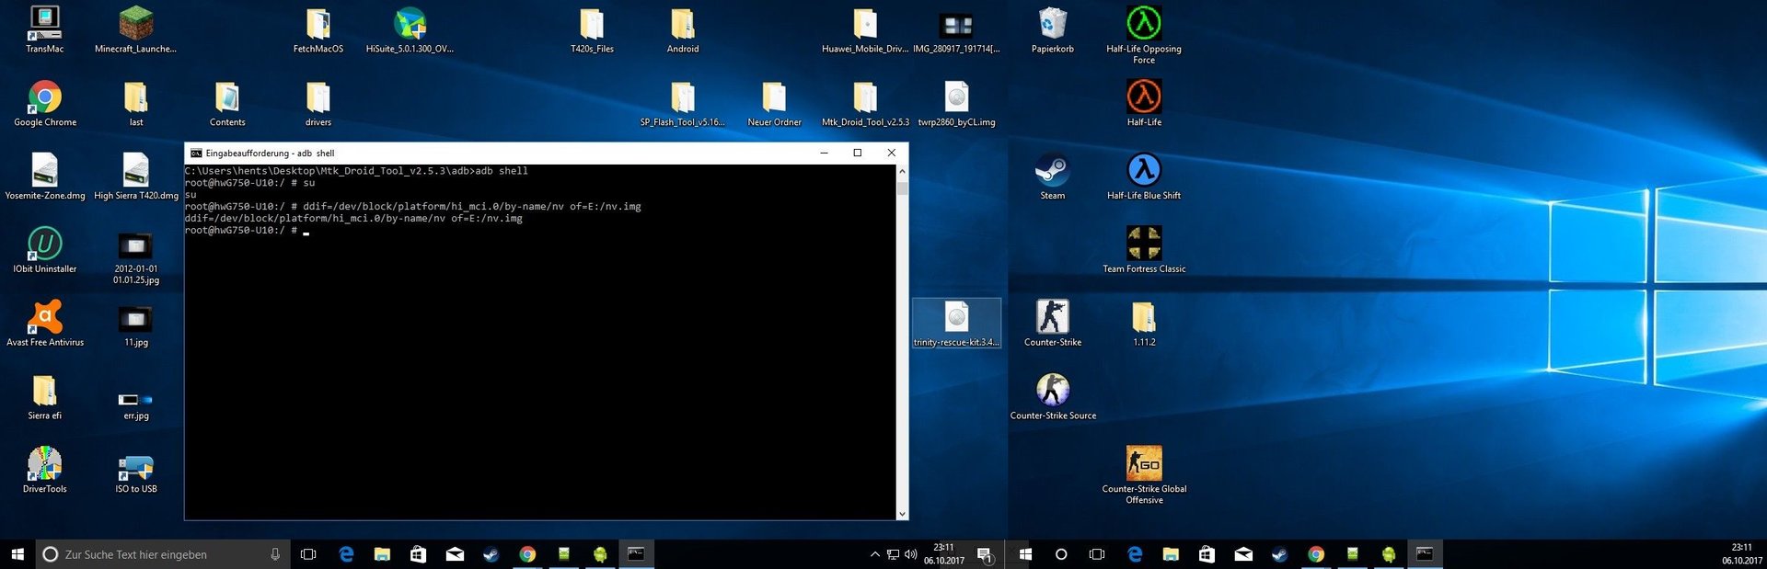Select the 11.jpg image file
The image size is (1767, 569).
coord(135,319)
